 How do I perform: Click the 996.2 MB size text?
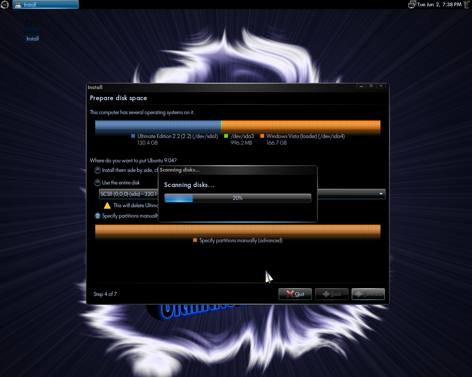coord(242,143)
